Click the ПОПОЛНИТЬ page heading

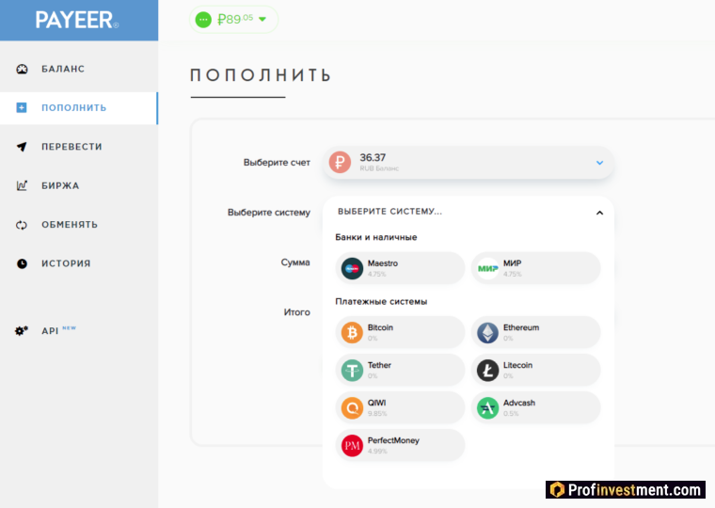click(261, 75)
